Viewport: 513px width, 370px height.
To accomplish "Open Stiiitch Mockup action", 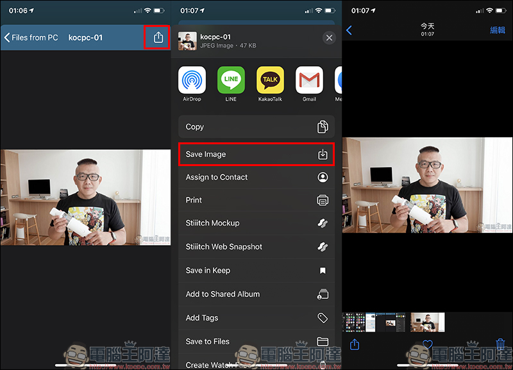I will tap(256, 223).
